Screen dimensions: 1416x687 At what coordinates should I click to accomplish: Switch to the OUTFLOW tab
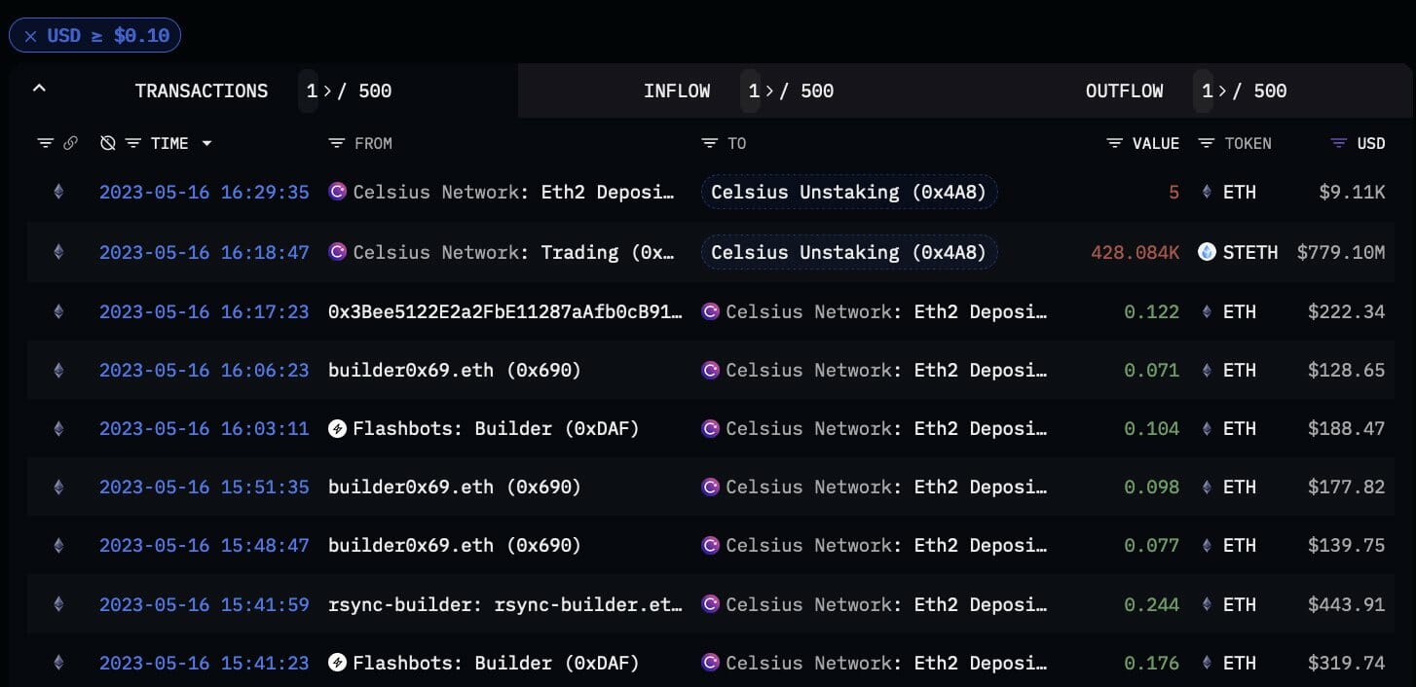[x=1124, y=91]
